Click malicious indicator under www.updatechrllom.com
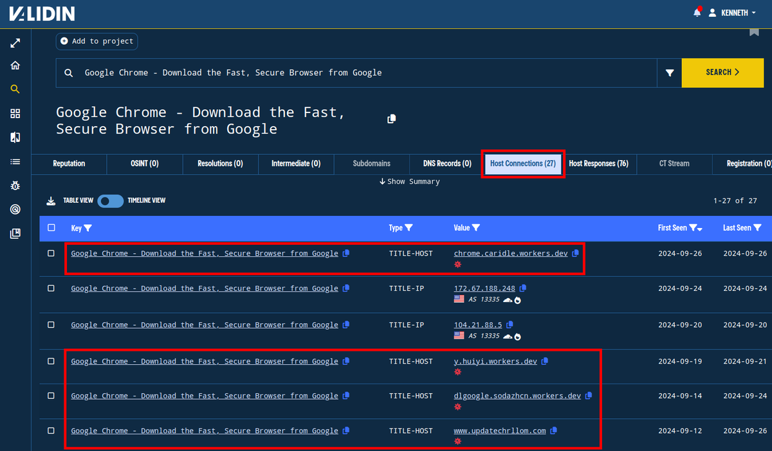The width and height of the screenshot is (772, 451). point(457,441)
